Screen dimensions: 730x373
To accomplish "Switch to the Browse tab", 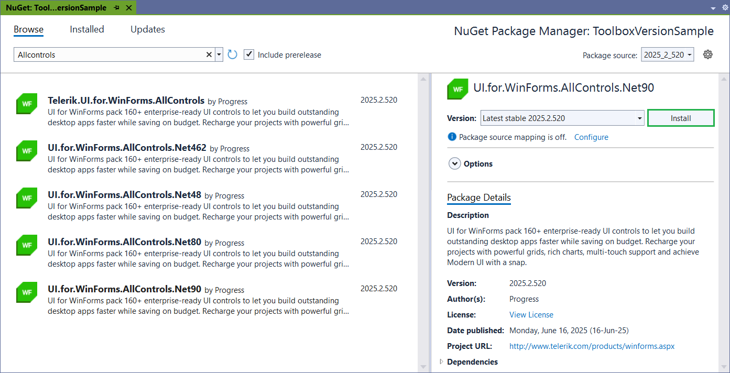I will 29,29.
